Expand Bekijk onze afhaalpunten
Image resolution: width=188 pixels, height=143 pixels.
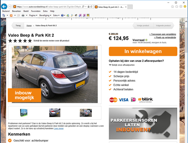122,65
